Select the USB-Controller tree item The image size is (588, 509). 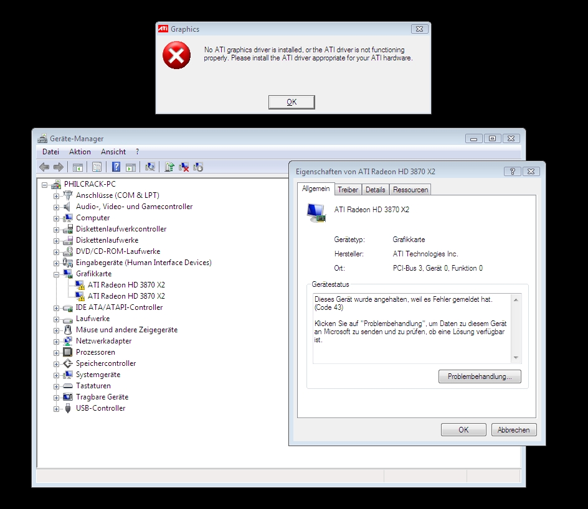pos(100,408)
